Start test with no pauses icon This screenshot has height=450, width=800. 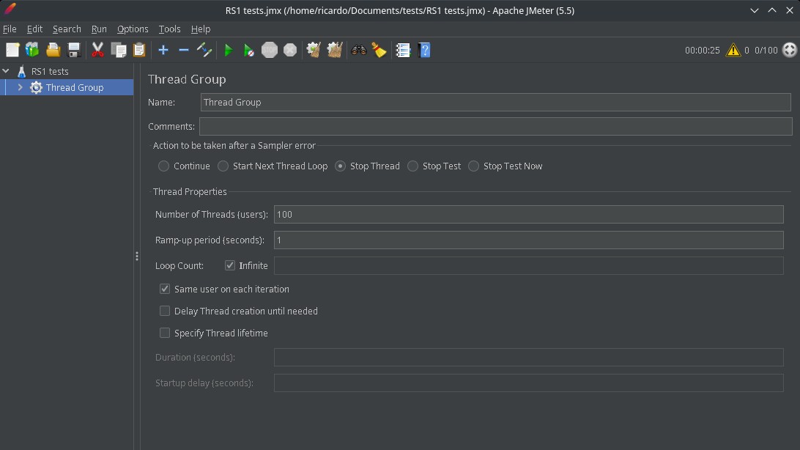click(249, 50)
